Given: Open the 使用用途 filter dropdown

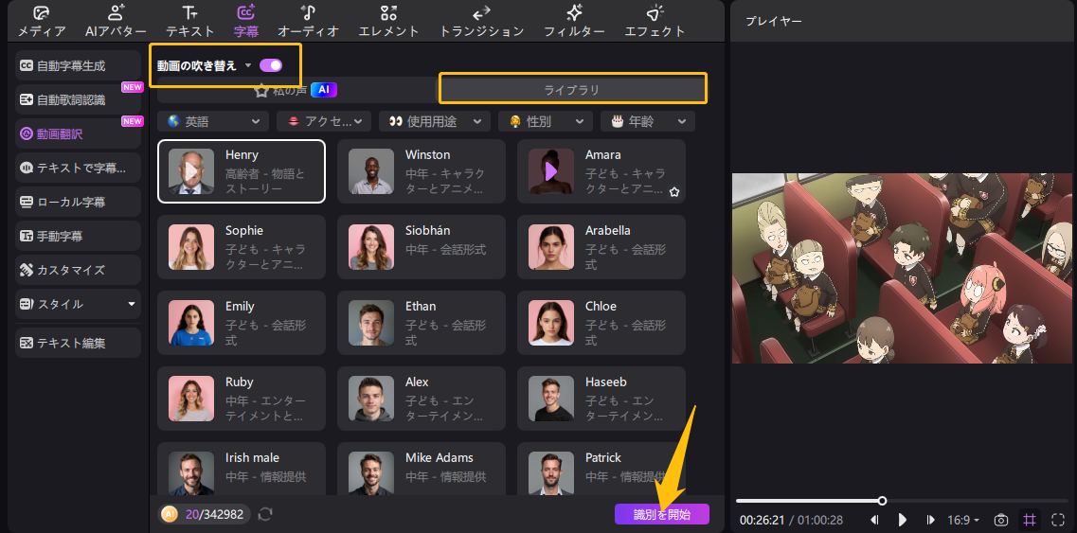Looking at the screenshot, I should (435, 121).
